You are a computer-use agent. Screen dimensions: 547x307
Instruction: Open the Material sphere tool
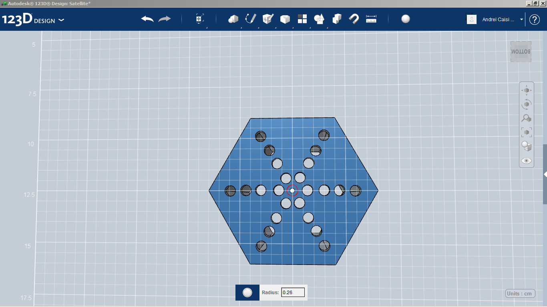pos(406,19)
